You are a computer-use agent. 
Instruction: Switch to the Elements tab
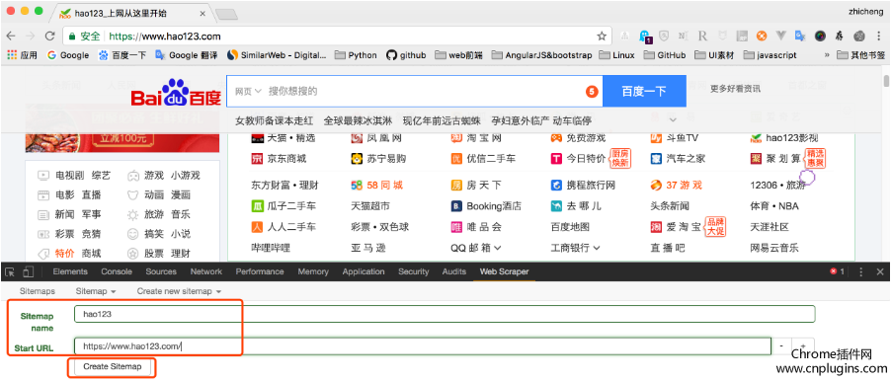point(70,271)
